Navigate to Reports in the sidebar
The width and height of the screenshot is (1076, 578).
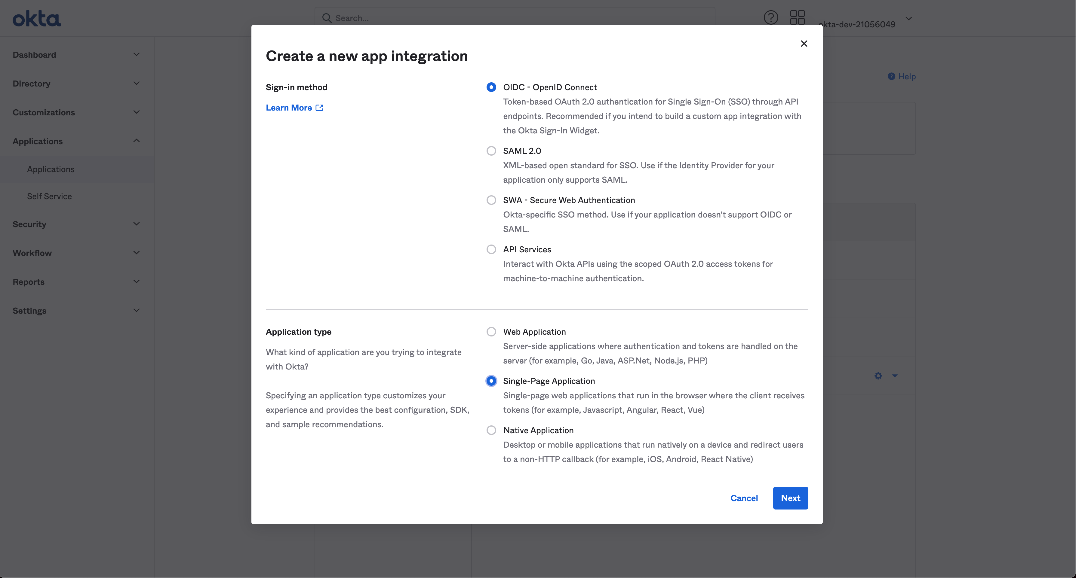click(28, 282)
